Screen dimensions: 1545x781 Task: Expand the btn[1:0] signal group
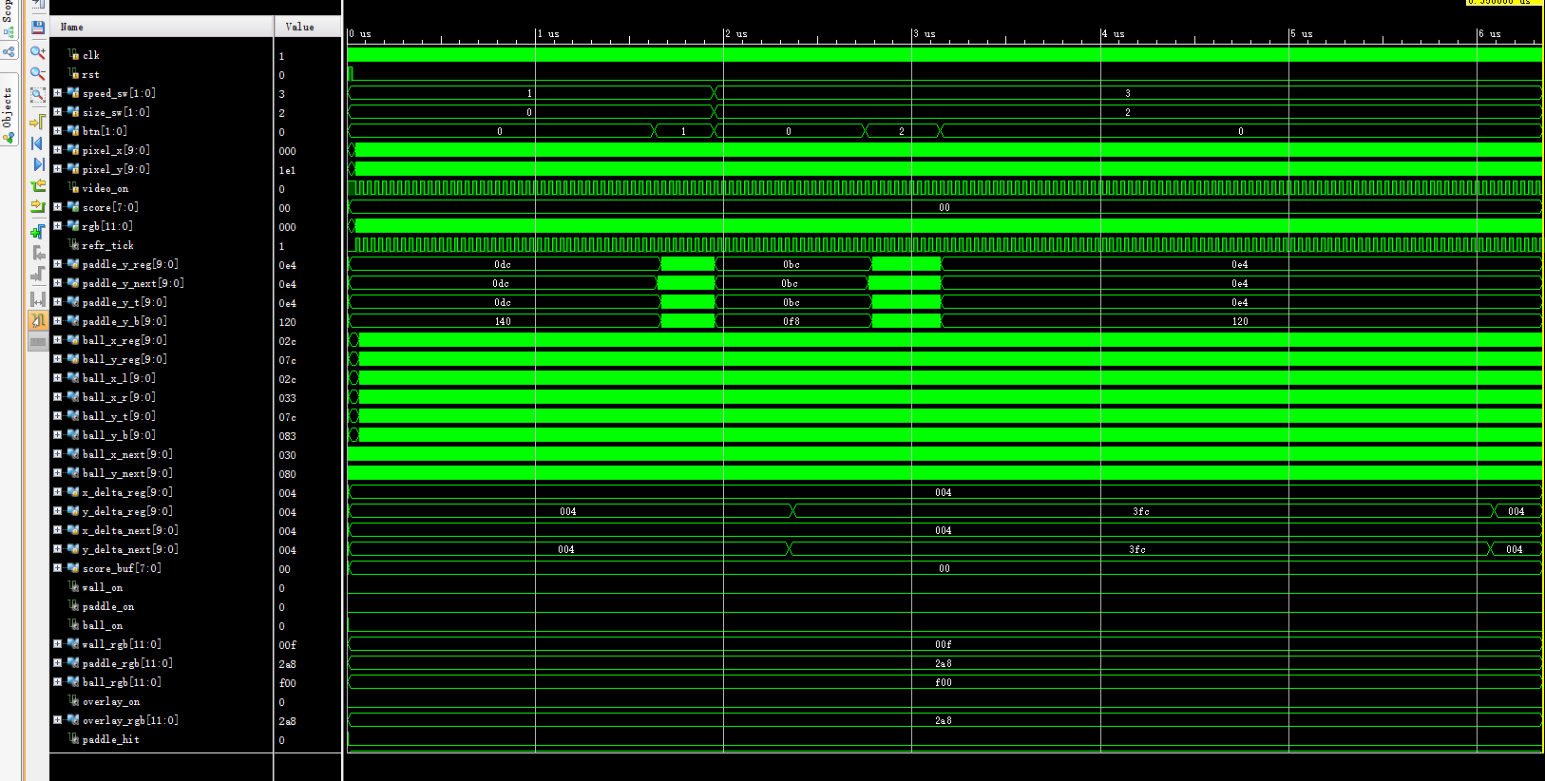tap(57, 131)
